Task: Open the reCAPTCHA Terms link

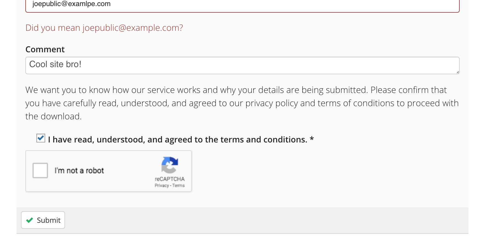Action: click(x=179, y=186)
